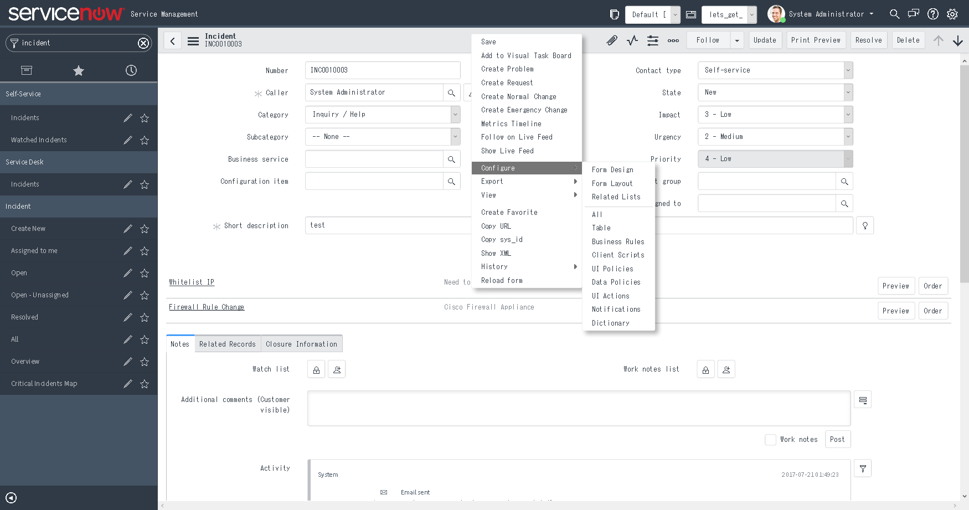Star the Create New module as favorite
Viewport: 969px width, 510px height.
[x=144, y=229]
